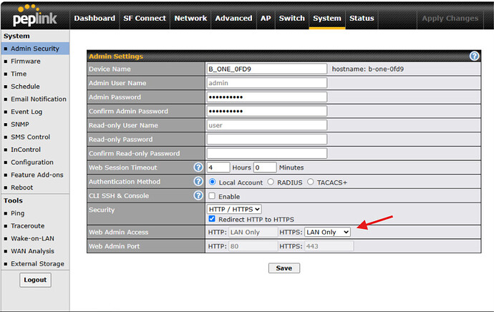The height and width of the screenshot is (312, 494).
Task: Open the Ping tool
Action: click(x=18, y=213)
